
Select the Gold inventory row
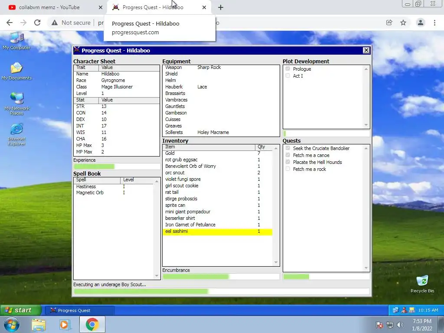(218, 153)
